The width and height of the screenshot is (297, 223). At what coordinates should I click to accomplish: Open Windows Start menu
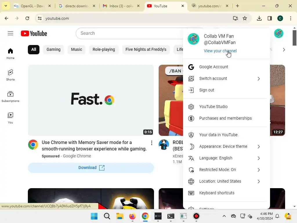94,216
